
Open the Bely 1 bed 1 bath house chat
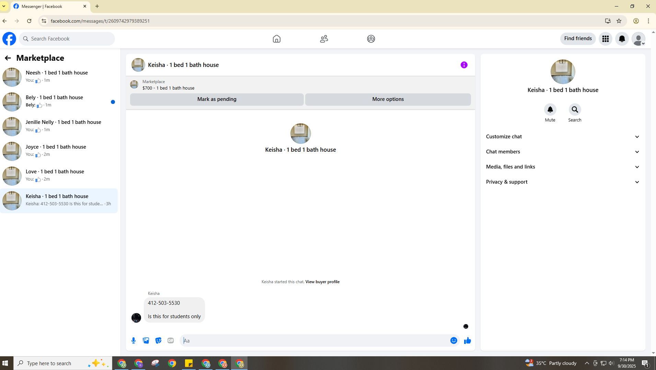click(59, 102)
